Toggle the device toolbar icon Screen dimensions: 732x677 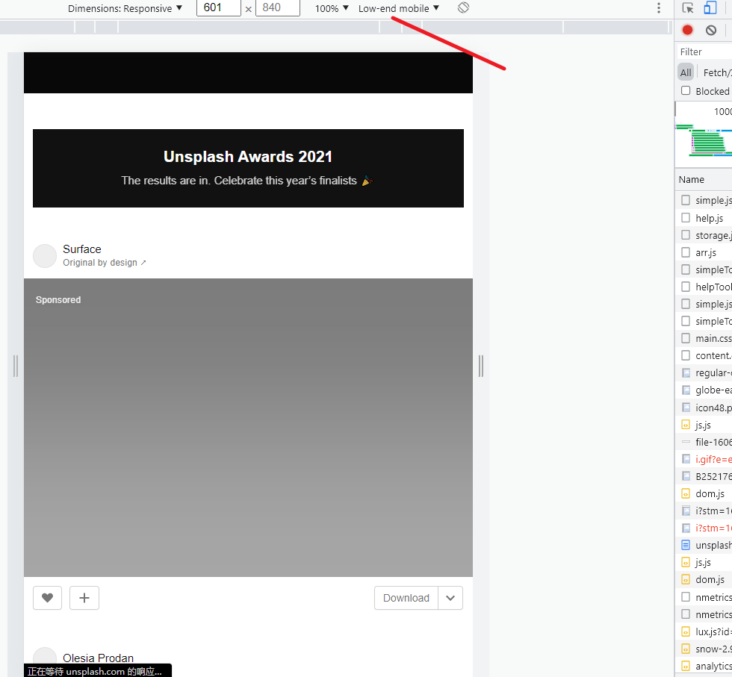point(710,8)
